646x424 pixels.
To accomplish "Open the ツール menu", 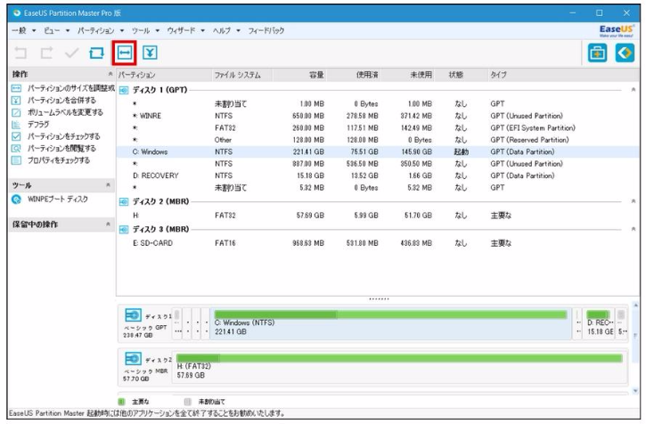I will pos(145,30).
